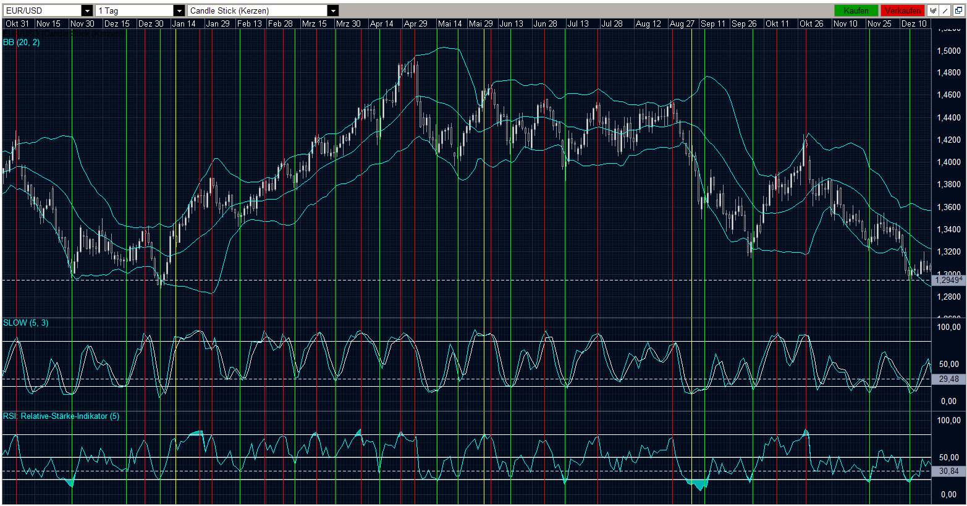The image size is (967, 506).
Task: Click the 'Aug 27' date axis label
Action: [682, 23]
